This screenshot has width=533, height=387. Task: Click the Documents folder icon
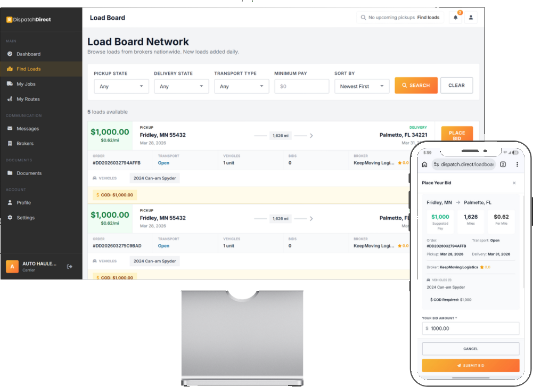point(10,173)
